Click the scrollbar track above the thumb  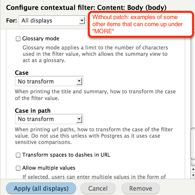click(193, 82)
